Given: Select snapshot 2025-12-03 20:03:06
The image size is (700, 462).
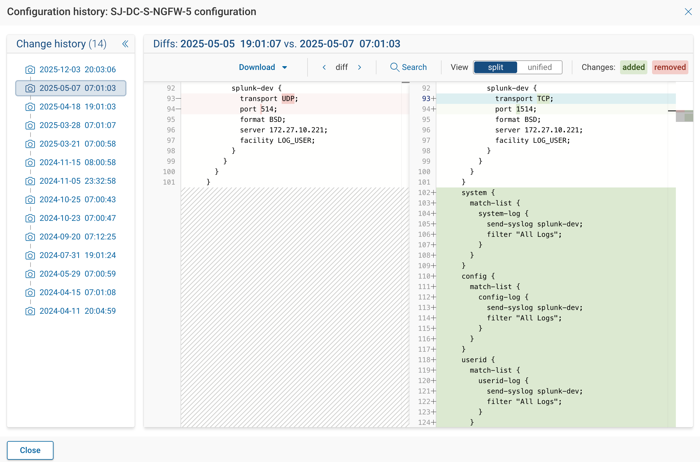Looking at the screenshot, I should pyautogui.click(x=78, y=70).
